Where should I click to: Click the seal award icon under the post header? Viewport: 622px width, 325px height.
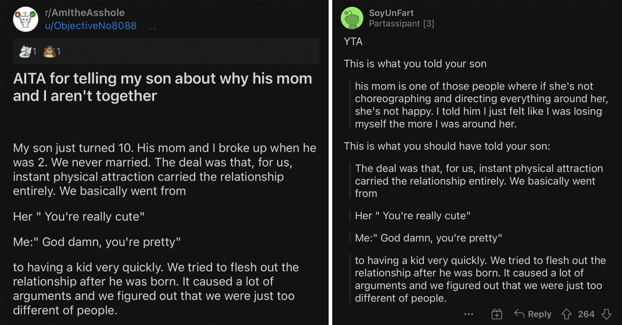[x=25, y=51]
